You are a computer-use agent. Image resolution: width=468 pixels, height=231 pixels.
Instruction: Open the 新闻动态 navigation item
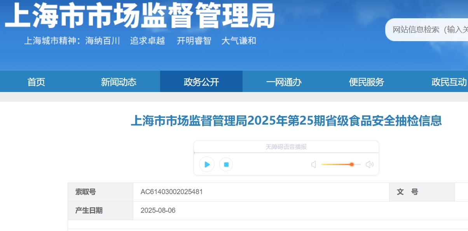[119, 82]
